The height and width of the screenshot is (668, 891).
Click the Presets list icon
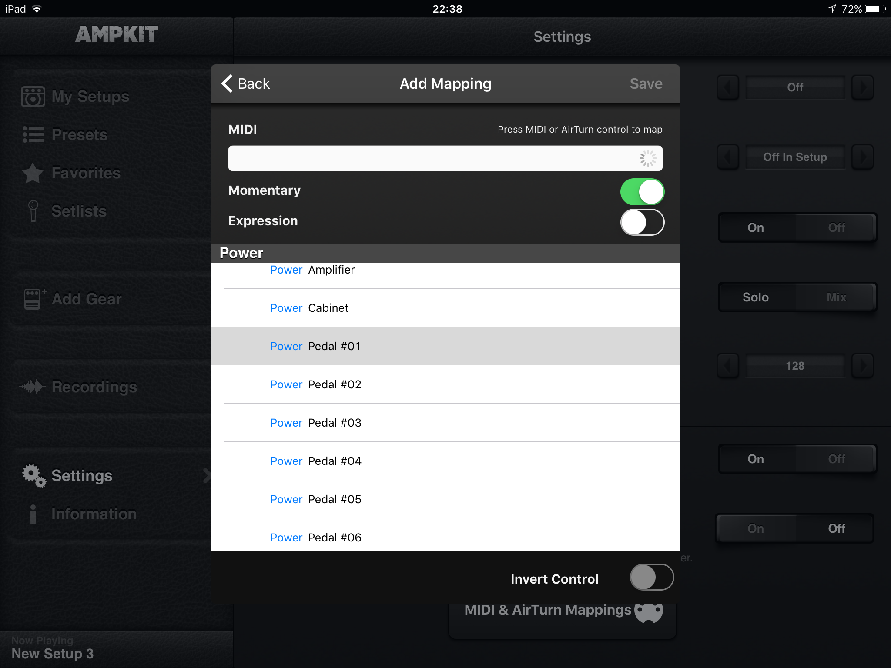pyautogui.click(x=33, y=135)
